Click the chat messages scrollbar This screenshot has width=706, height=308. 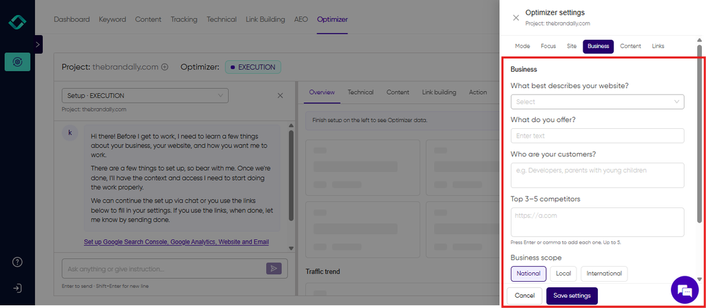click(291, 176)
